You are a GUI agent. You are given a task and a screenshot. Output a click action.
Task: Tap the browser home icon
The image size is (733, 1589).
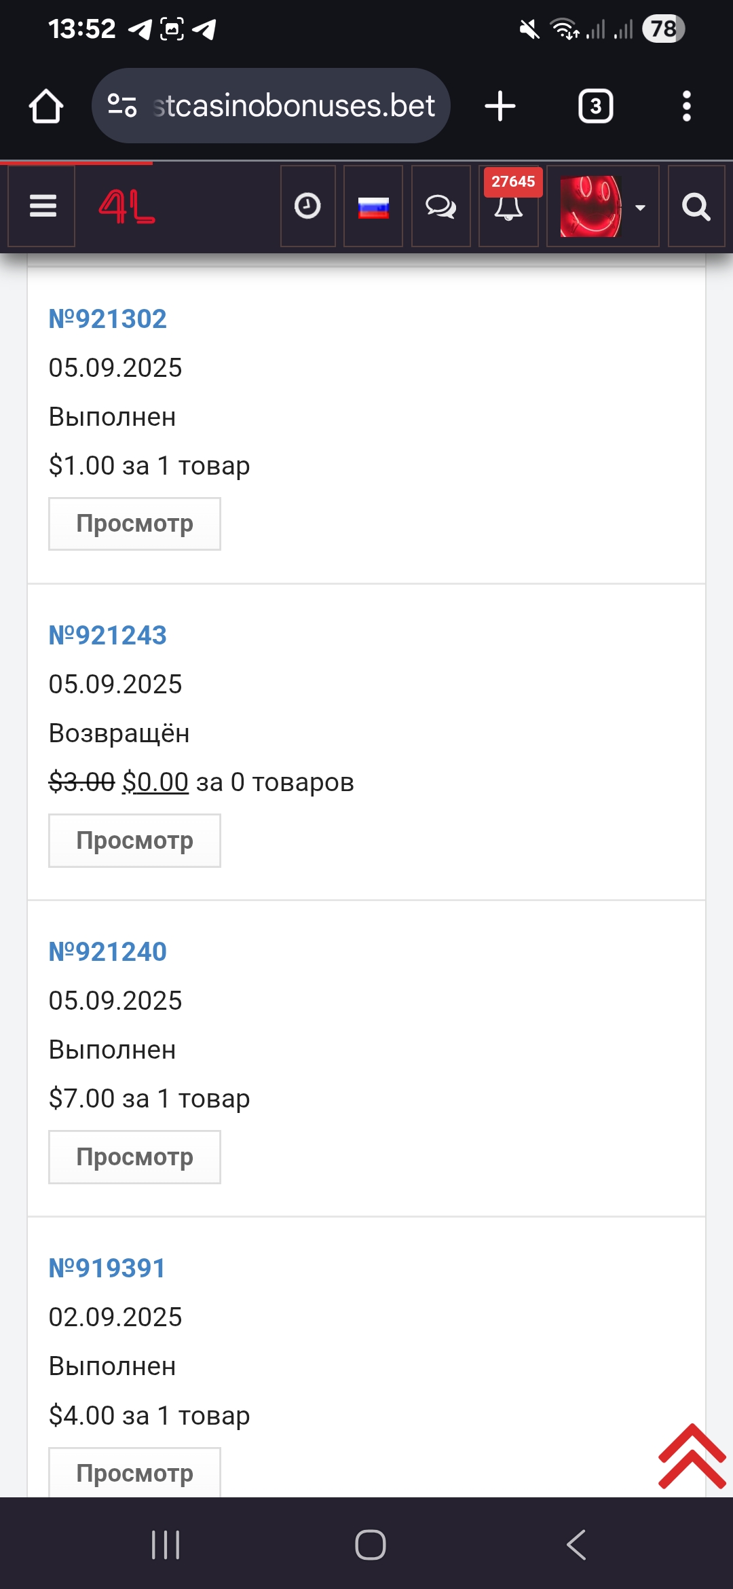pyautogui.click(x=46, y=107)
